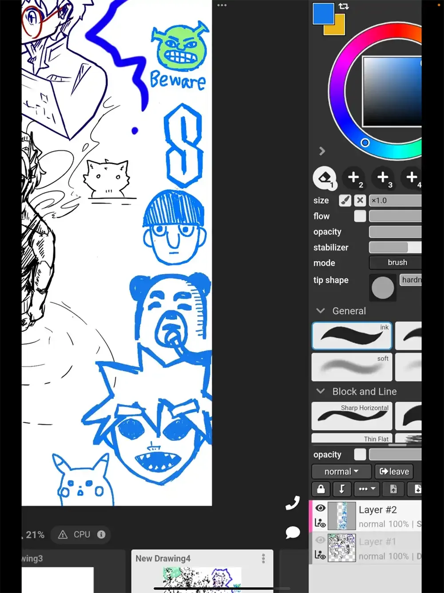The width and height of the screenshot is (444, 593).
Task: Click the brush icon beside size
Action: [x=345, y=200]
